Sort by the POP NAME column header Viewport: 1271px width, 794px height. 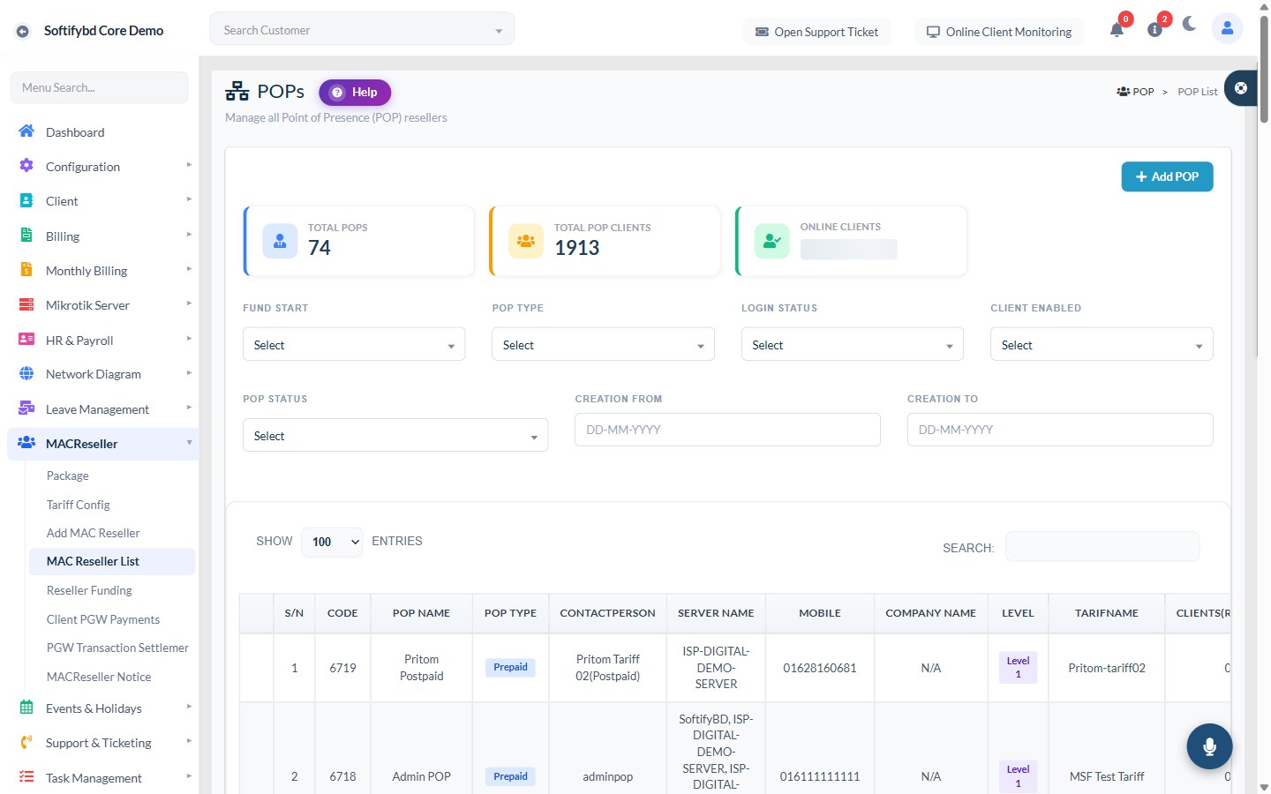[421, 613]
